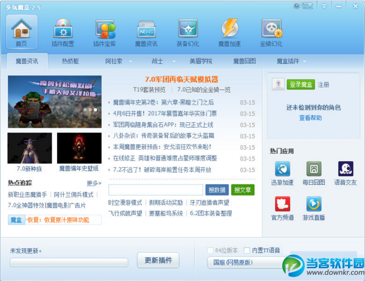
Task: Switch to the 魔兽资讯 sub tab
Action: pos(27,61)
